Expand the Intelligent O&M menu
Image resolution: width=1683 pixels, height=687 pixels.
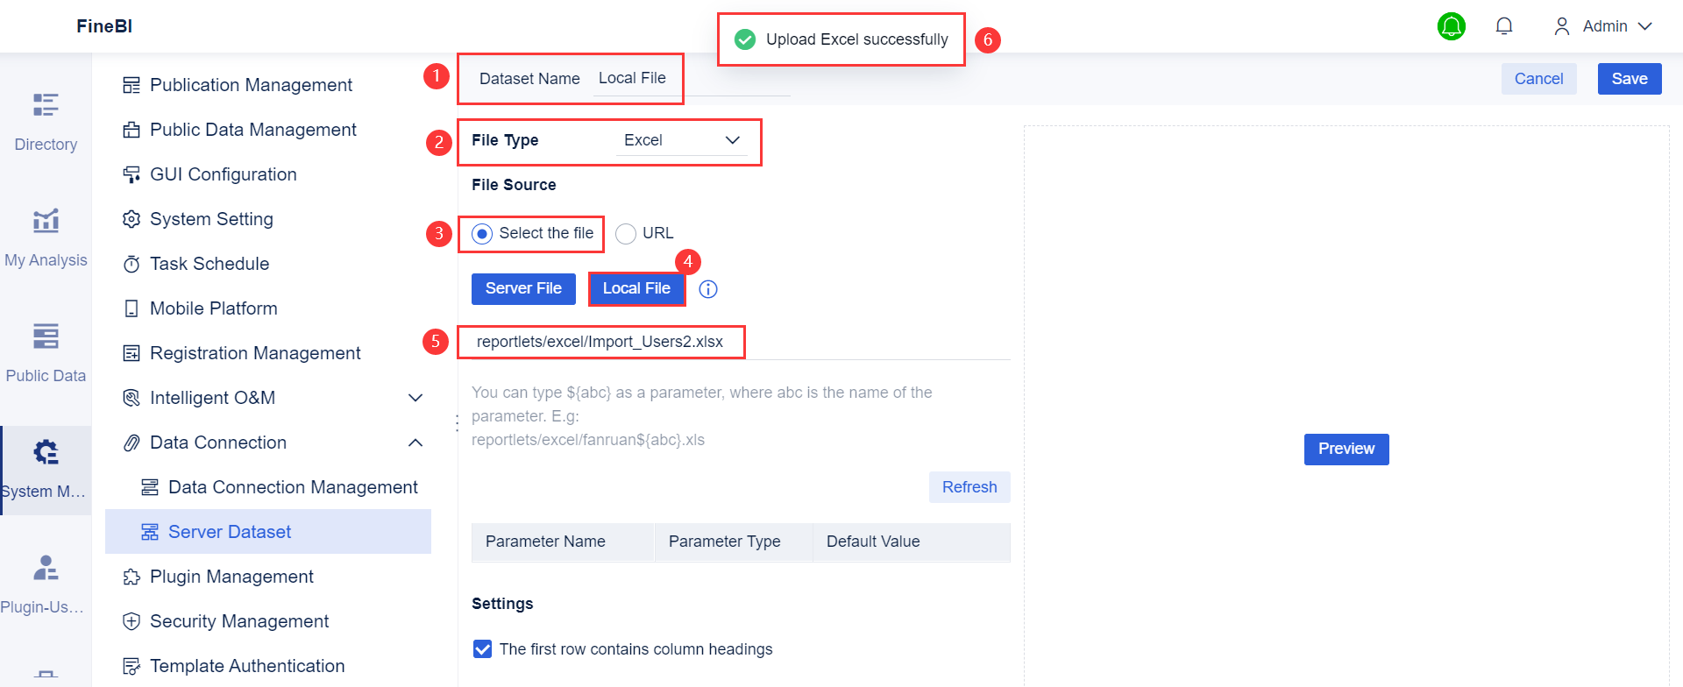tap(415, 398)
